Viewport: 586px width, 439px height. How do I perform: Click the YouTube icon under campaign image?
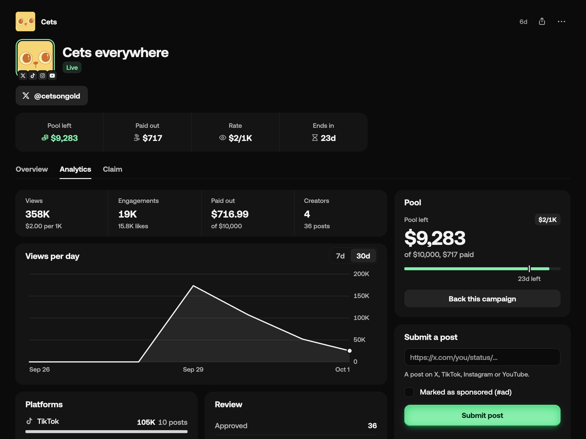52,75
